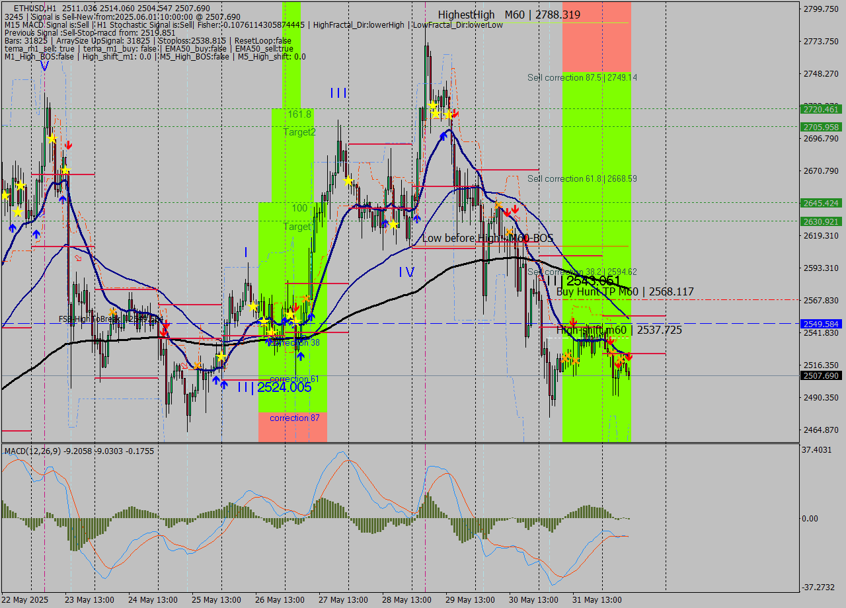846x608 pixels.
Task: Click the blue up arrow at the far left chart edge
Action: pyautogui.click(x=12, y=228)
